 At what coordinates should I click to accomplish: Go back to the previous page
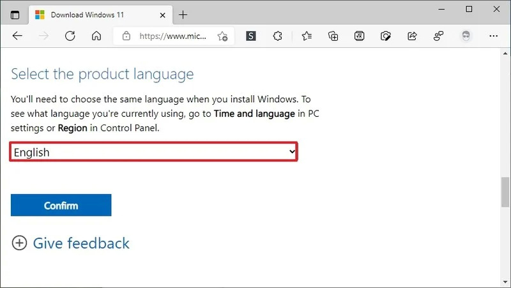[17, 36]
